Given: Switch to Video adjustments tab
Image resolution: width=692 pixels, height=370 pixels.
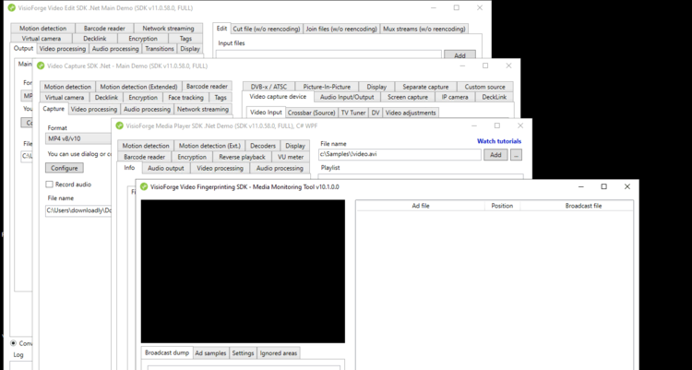Looking at the screenshot, I should pyautogui.click(x=411, y=113).
